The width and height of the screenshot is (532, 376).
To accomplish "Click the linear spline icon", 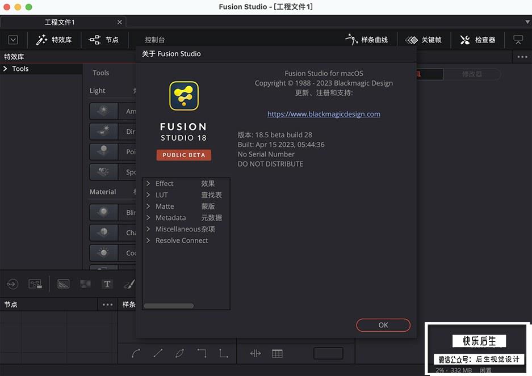I will (x=158, y=354).
